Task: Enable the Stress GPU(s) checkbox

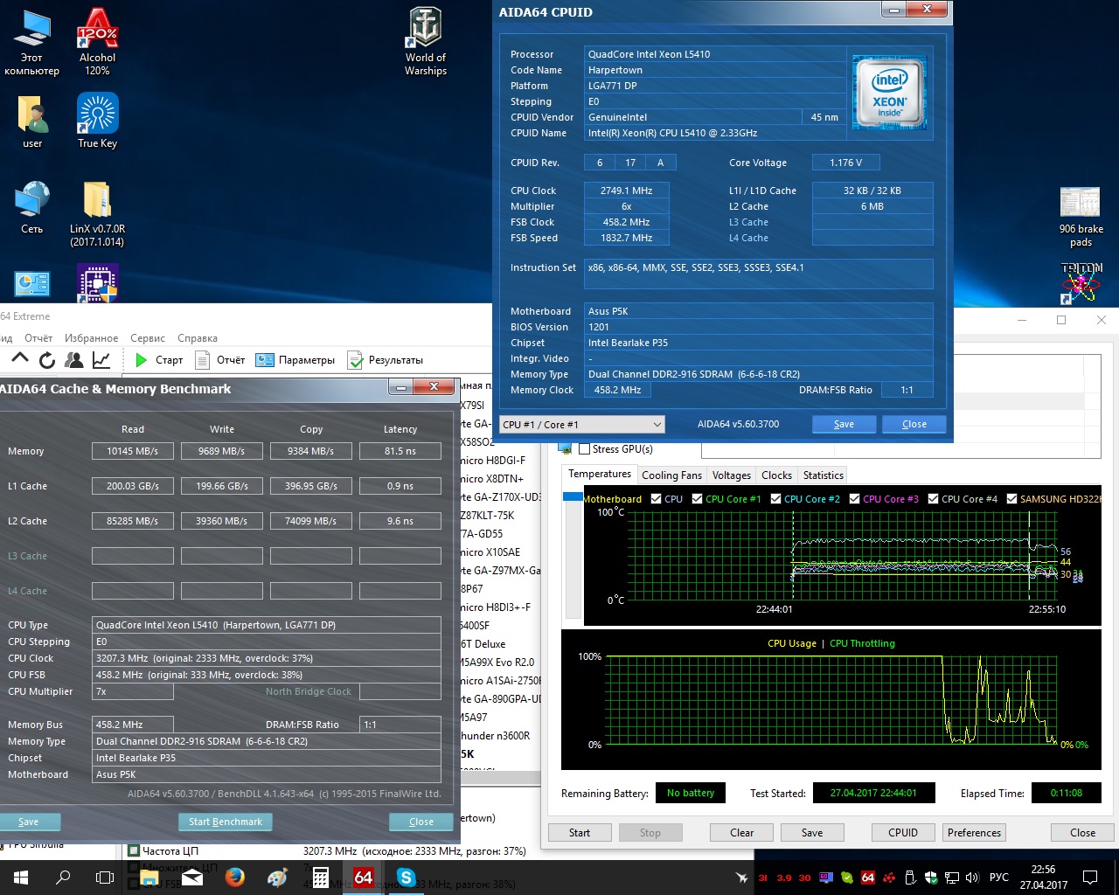Action: click(584, 449)
